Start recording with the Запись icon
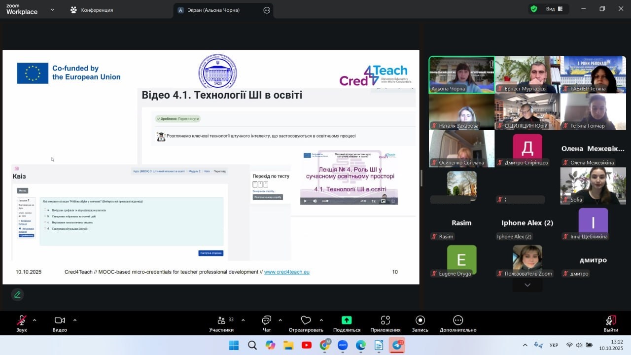The image size is (631, 355). 420,321
